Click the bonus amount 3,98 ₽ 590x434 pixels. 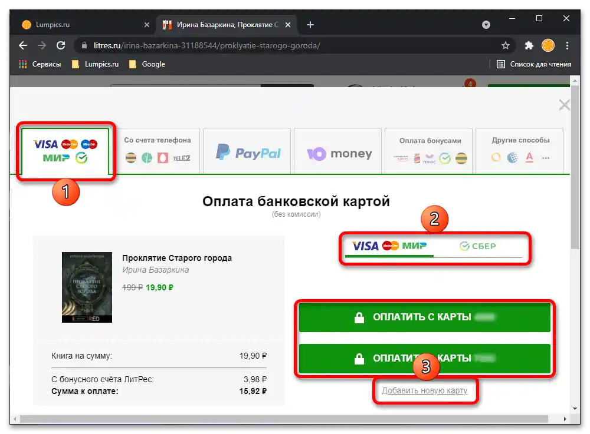click(255, 379)
